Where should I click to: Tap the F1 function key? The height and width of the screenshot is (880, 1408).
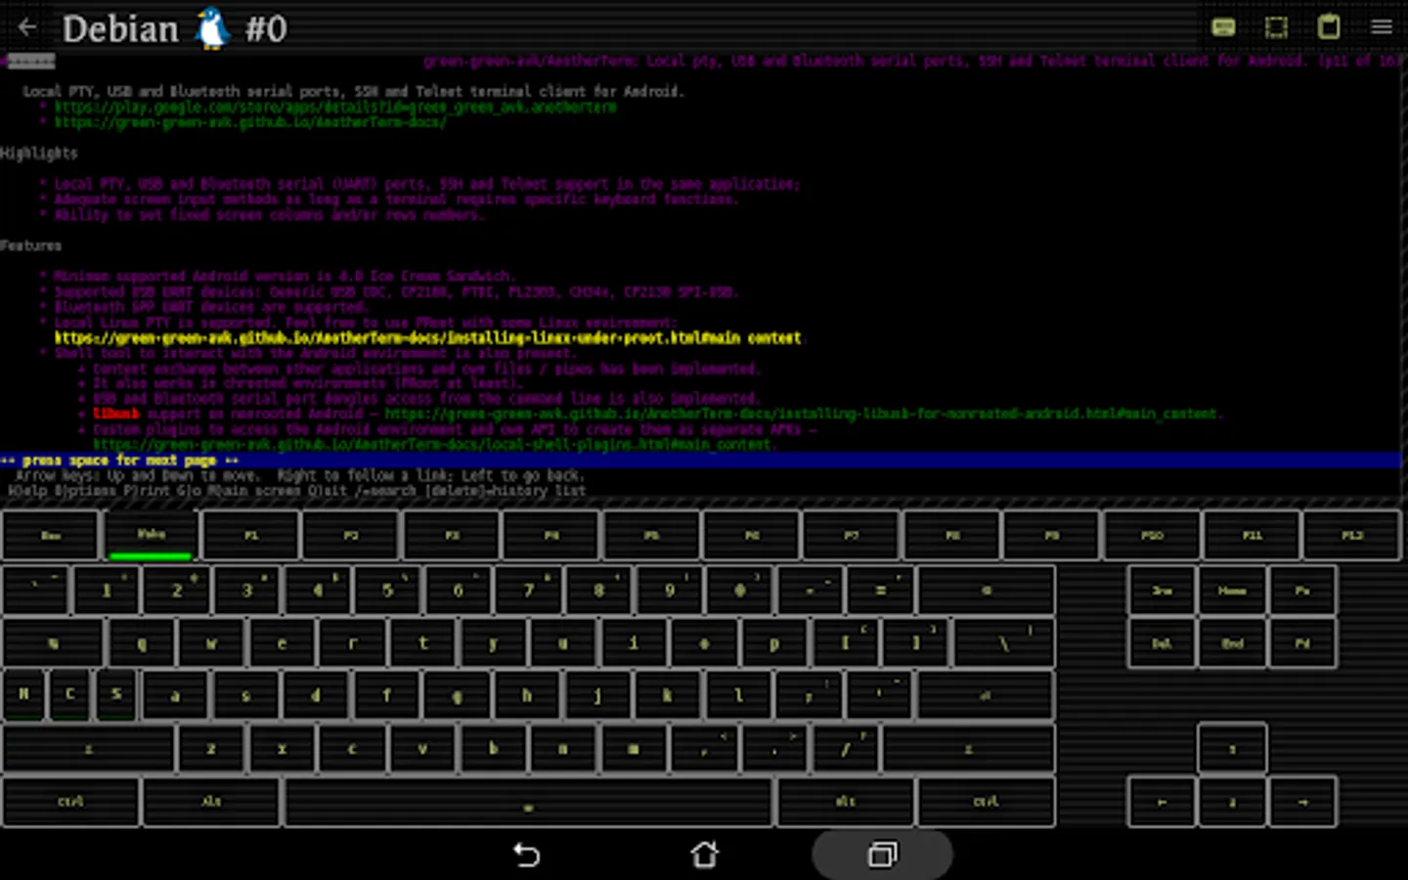tap(251, 536)
